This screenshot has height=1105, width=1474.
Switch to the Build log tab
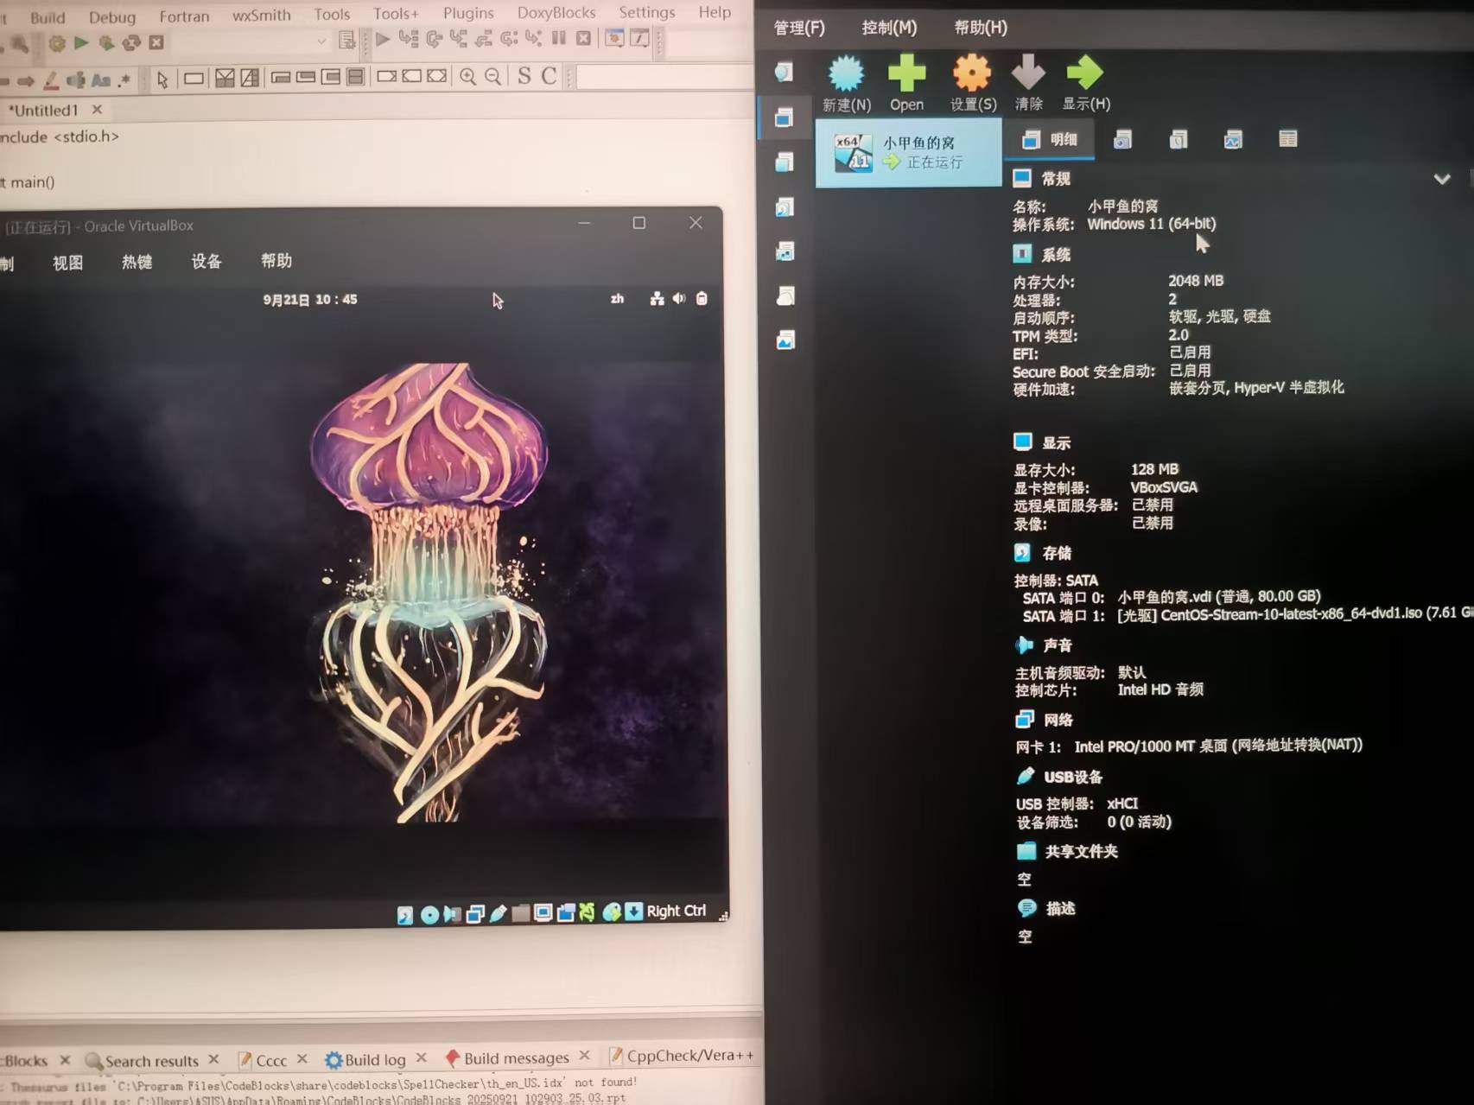(x=365, y=1060)
